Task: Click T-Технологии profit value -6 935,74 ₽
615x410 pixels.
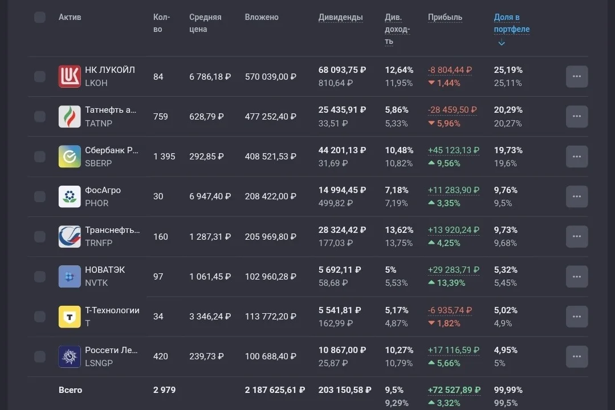Action: [450, 310]
